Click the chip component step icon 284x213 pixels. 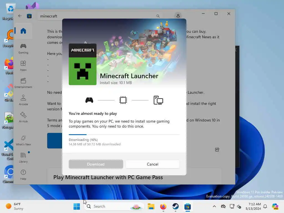point(123,100)
